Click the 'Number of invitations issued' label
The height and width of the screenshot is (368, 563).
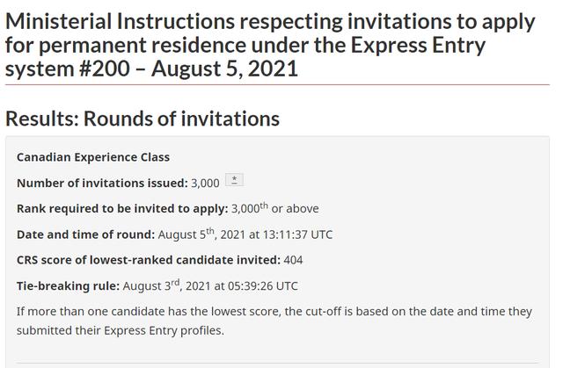tap(102, 184)
